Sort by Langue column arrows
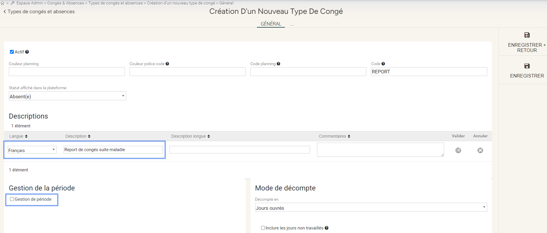This screenshot has height=233, width=547. click(x=26, y=136)
